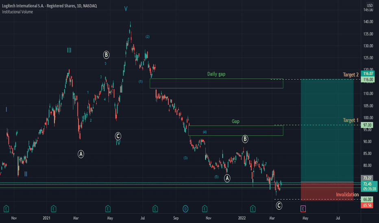Viewport: 379px width, 223px height.
Task: Select circled B label above wave 5
Action: pos(106,55)
